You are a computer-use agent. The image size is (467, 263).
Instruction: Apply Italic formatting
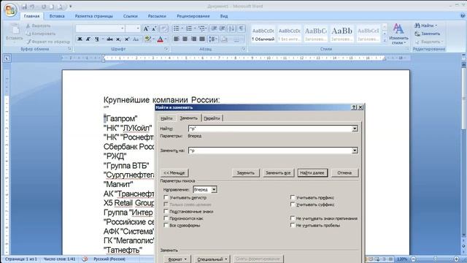pyautogui.click(x=88, y=39)
